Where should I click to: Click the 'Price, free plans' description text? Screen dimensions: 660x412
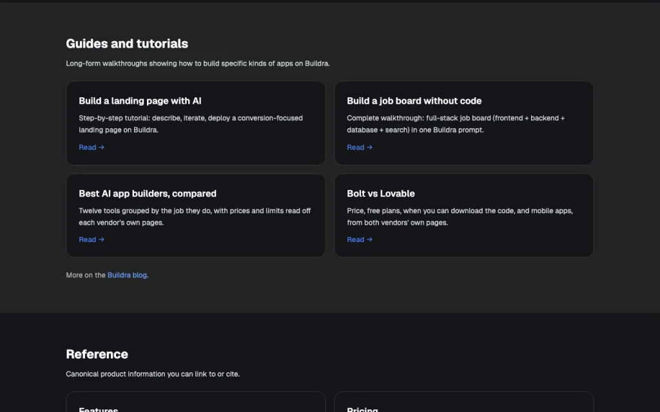pos(460,216)
